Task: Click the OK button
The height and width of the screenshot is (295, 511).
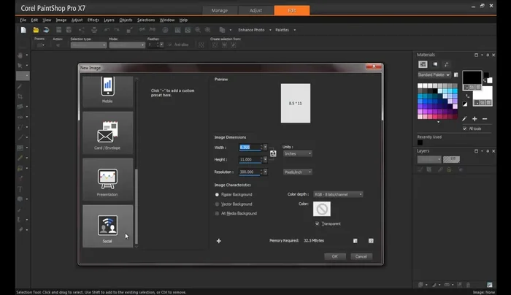Action: coord(334,256)
